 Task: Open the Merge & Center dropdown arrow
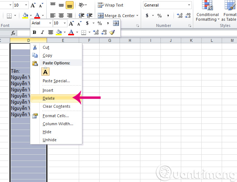137,16
